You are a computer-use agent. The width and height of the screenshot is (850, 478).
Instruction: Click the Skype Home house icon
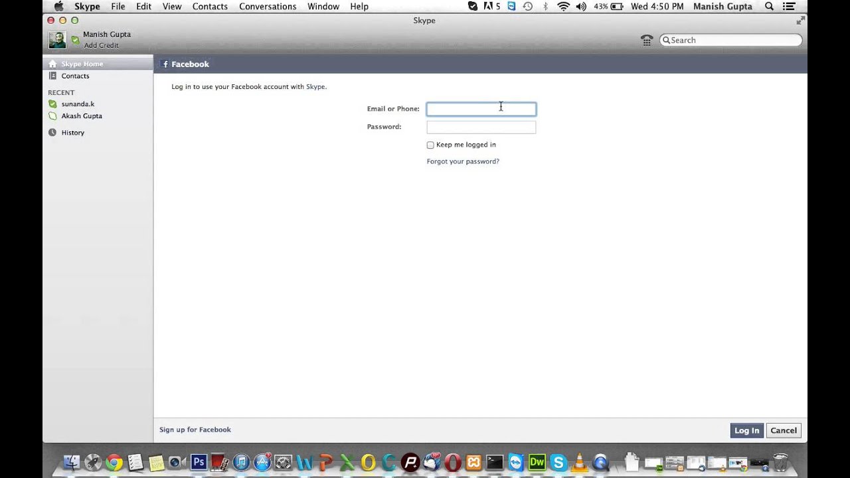(52, 64)
